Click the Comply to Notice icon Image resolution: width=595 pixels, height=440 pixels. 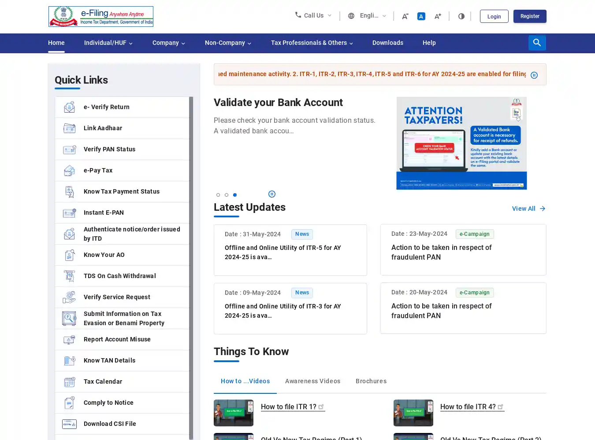[x=69, y=403]
